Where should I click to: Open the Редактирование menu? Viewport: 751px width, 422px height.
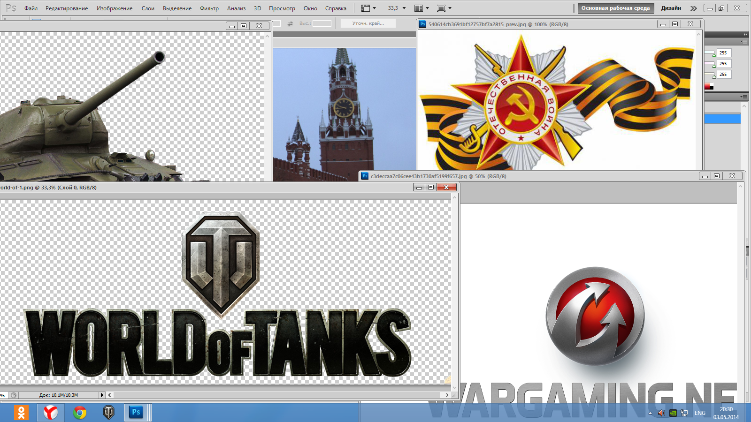67,8
